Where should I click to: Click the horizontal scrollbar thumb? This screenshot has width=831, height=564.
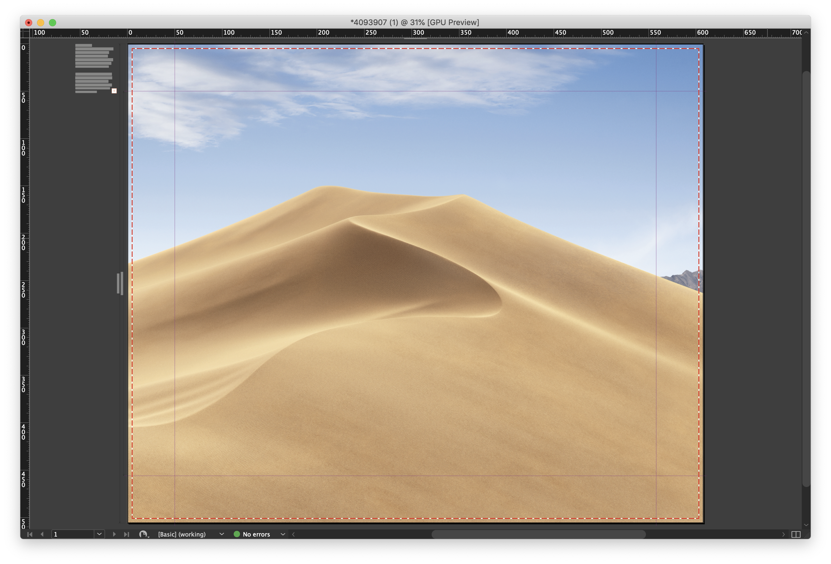point(538,534)
